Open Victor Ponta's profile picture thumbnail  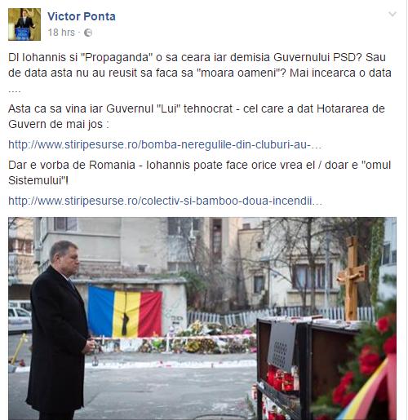(x=24, y=24)
